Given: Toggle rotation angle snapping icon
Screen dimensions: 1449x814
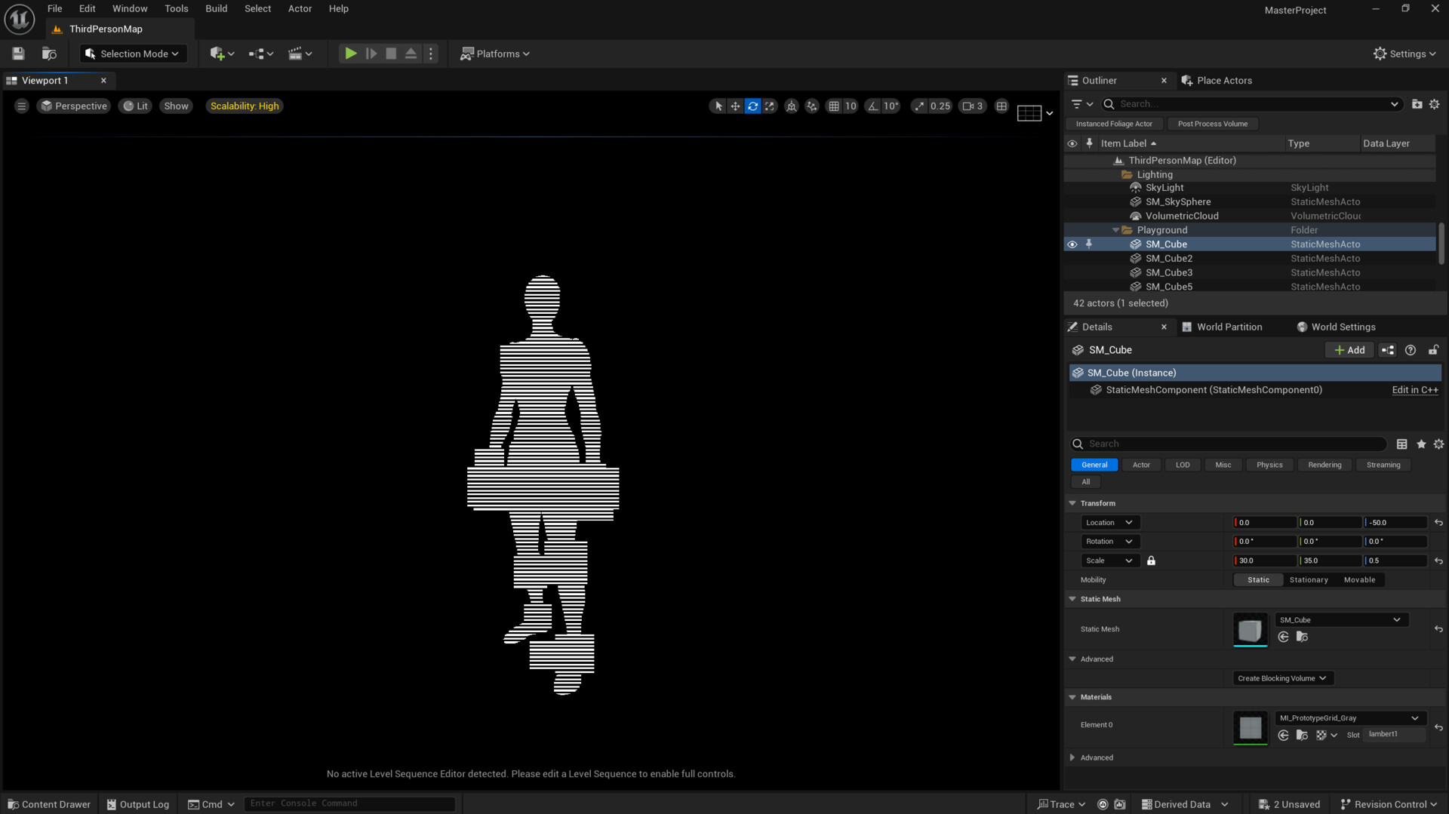Looking at the screenshot, I should [873, 106].
